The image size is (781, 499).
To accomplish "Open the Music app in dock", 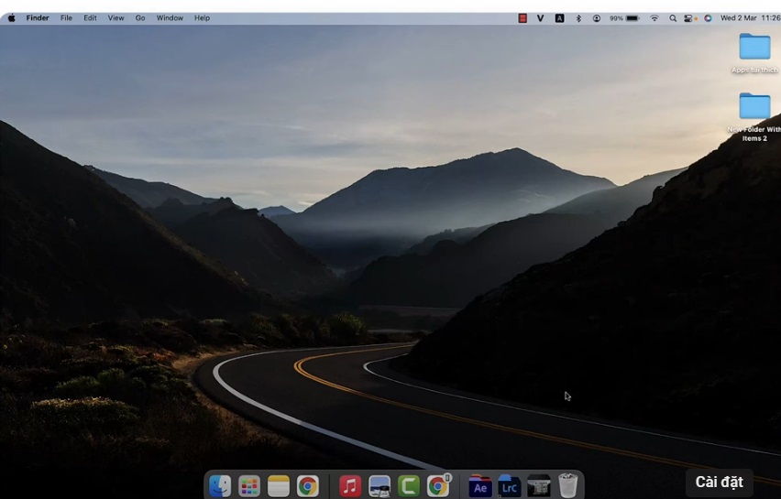I will [349, 486].
